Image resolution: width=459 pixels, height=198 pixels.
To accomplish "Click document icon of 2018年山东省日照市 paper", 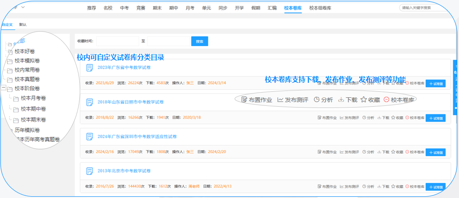I will click(x=90, y=102).
